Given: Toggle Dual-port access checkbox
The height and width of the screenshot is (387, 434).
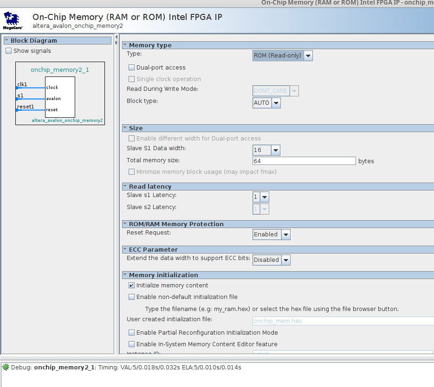Looking at the screenshot, I should tap(132, 68).
